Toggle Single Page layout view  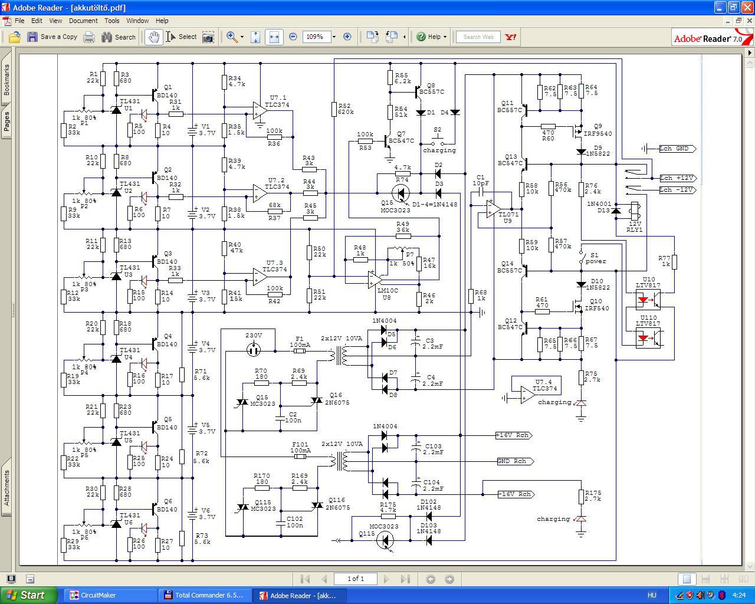coord(686,579)
